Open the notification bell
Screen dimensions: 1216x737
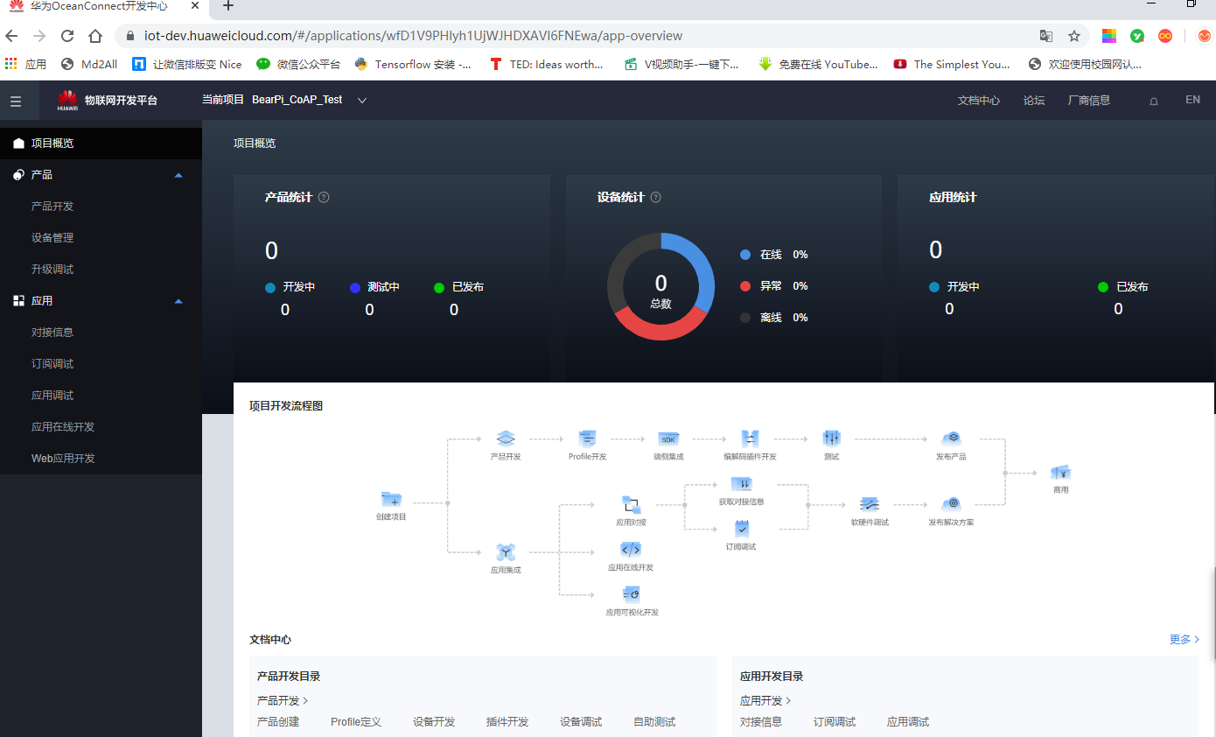pyautogui.click(x=1153, y=101)
